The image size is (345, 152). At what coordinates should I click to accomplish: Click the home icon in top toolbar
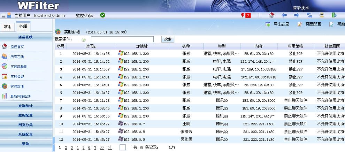pos(272,15)
